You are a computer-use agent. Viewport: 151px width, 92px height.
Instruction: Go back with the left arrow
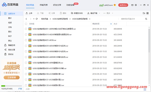coord(26,19)
